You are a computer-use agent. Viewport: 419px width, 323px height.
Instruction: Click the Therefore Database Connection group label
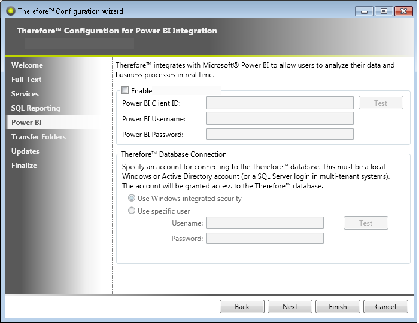174,154
